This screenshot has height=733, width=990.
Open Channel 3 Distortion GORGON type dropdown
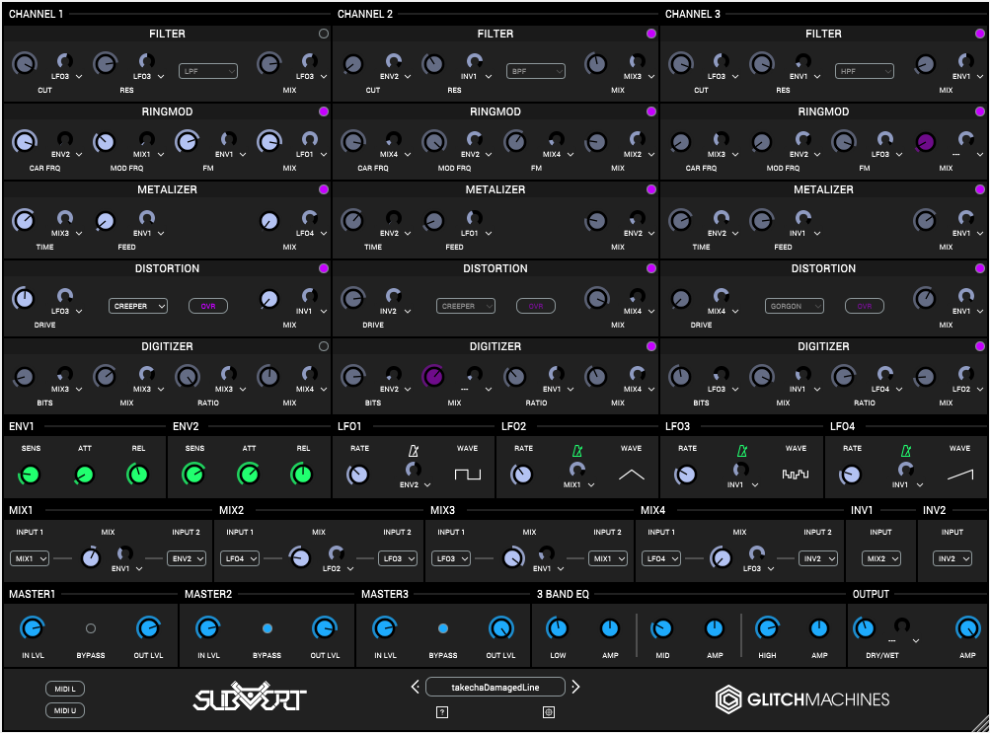(794, 306)
